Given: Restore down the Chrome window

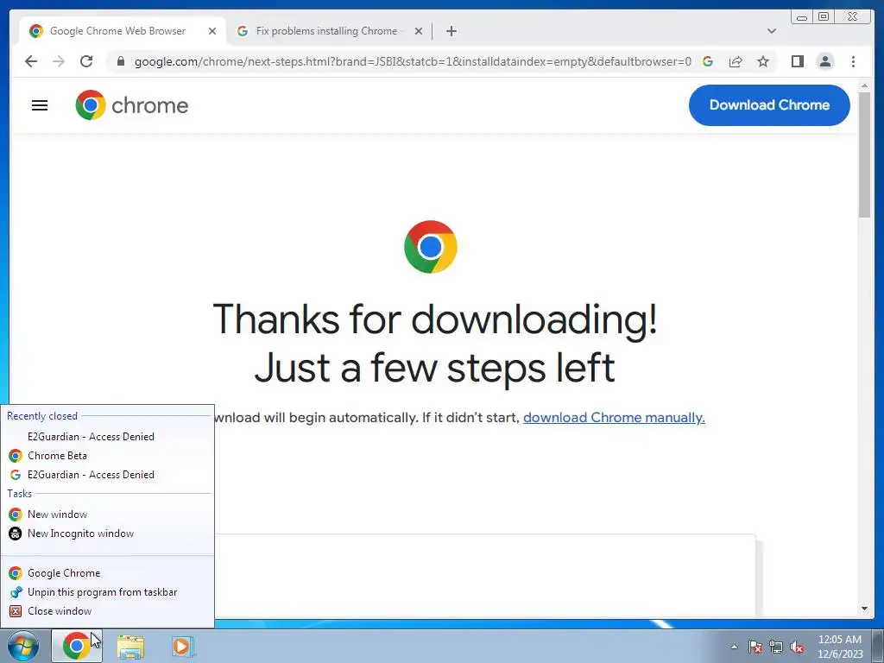Looking at the screenshot, I should tap(823, 17).
